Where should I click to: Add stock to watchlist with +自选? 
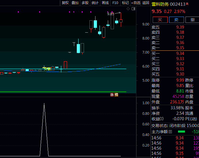pos(136,3)
